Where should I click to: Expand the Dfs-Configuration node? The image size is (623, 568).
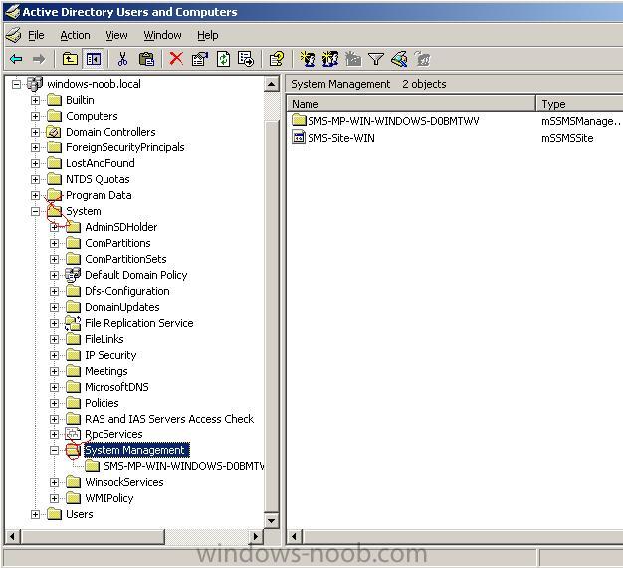54,291
